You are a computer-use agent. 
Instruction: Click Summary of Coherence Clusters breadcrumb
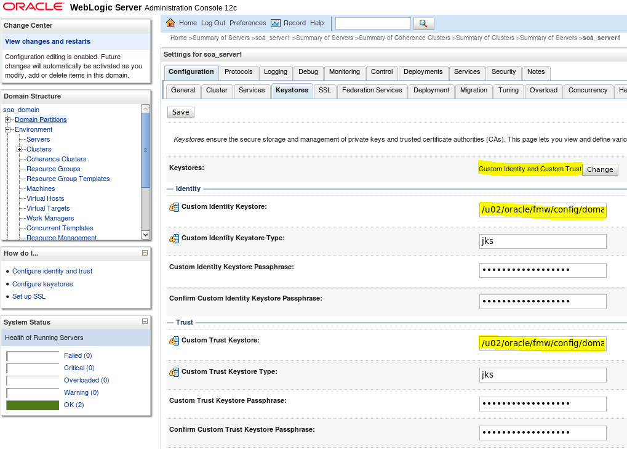[x=404, y=38]
